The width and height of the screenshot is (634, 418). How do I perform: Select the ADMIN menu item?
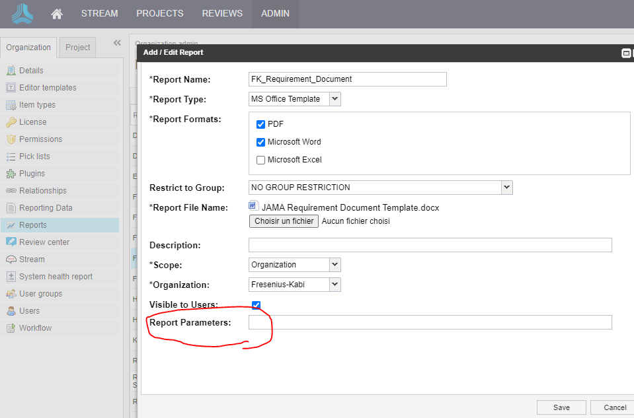[276, 14]
